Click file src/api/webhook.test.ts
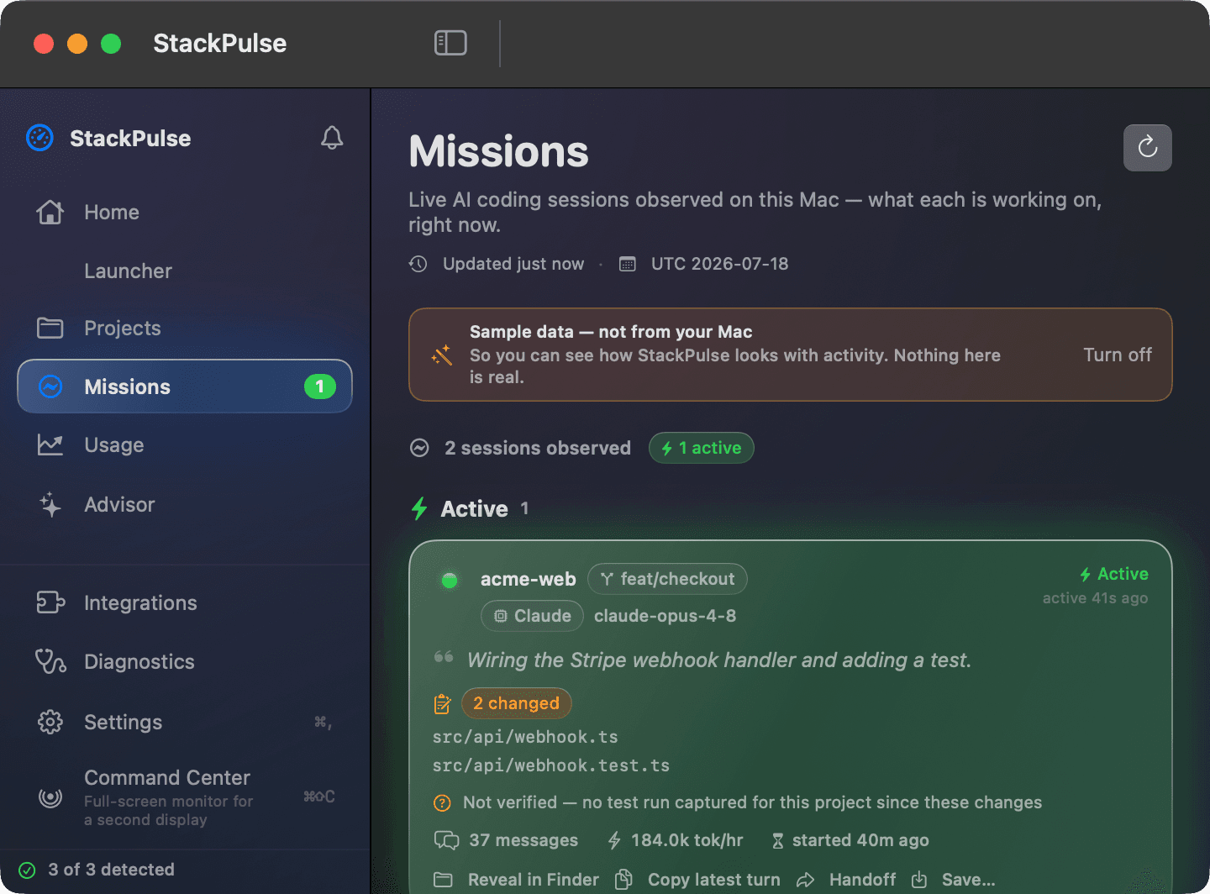This screenshot has width=1210, height=894. point(551,765)
